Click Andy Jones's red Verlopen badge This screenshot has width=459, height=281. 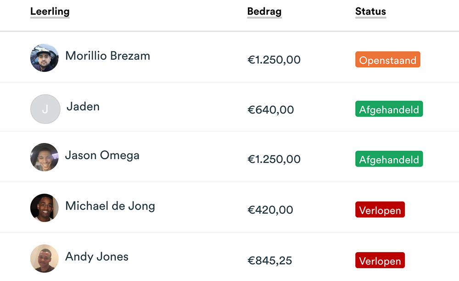coord(380,260)
